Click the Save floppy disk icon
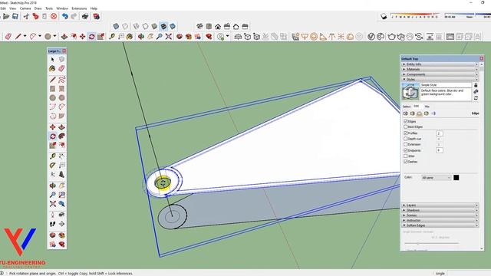Viewport: 491px width, 276px height. [x=15, y=16]
